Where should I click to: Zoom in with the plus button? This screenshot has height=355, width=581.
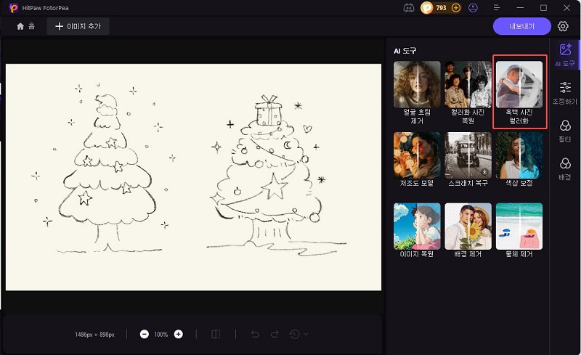(178, 334)
